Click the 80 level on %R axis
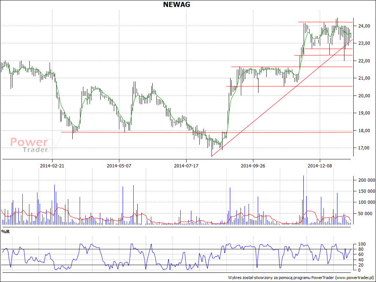 [x=361, y=249]
